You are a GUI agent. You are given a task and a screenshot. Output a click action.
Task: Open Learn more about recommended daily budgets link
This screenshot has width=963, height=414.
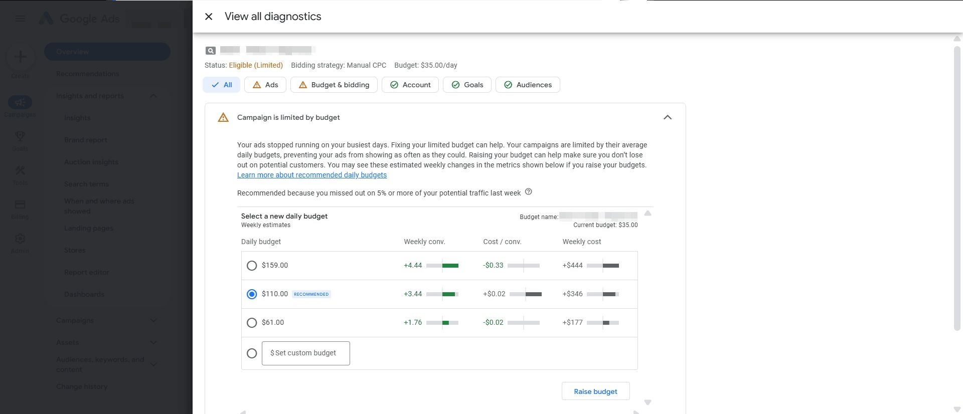pyautogui.click(x=311, y=175)
